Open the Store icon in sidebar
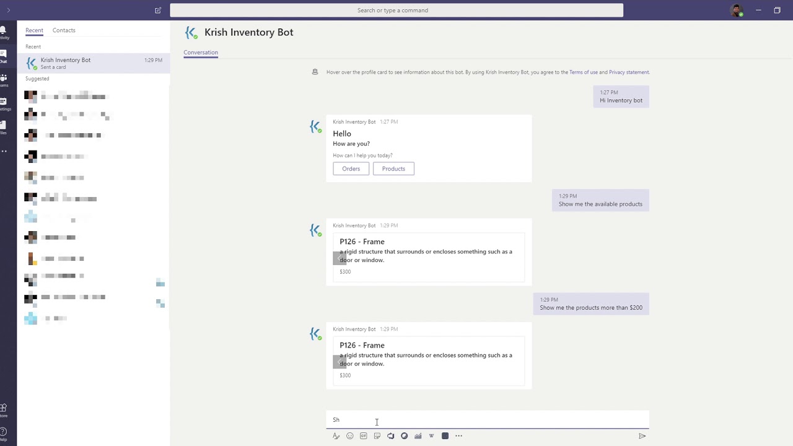The width and height of the screenshot is (793, 446). tap(3, 410)
